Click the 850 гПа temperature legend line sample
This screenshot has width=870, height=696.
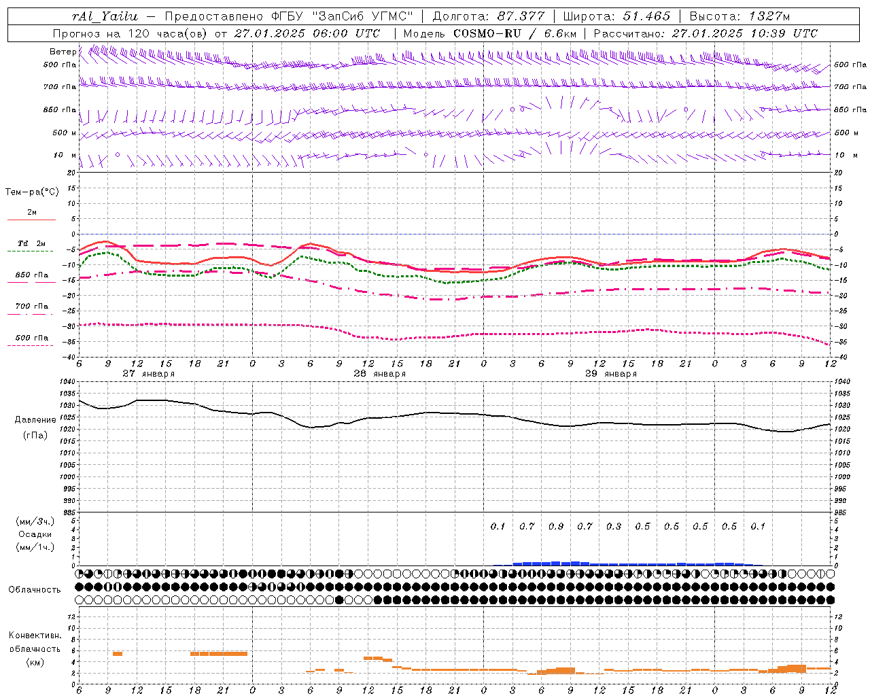point(31,283)
